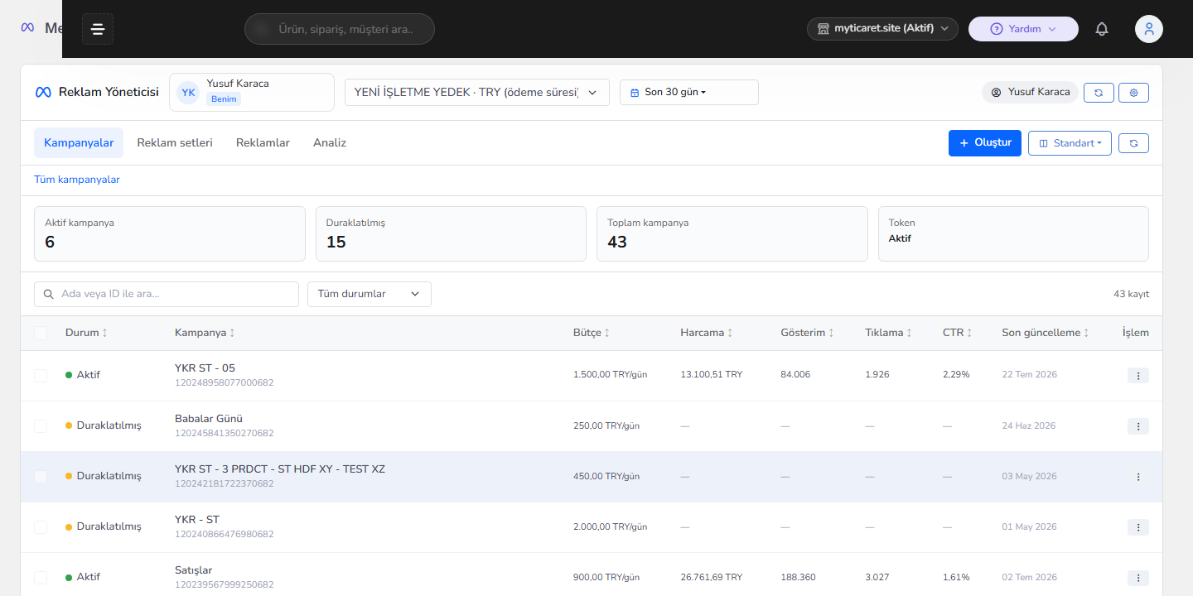Click the Token Aktif status card
This screenshot has width=1193, height=596.
pos(1013,234)
